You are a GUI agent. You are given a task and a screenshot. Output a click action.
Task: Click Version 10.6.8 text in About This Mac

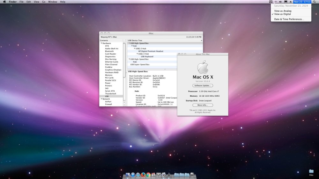[203, 81]
